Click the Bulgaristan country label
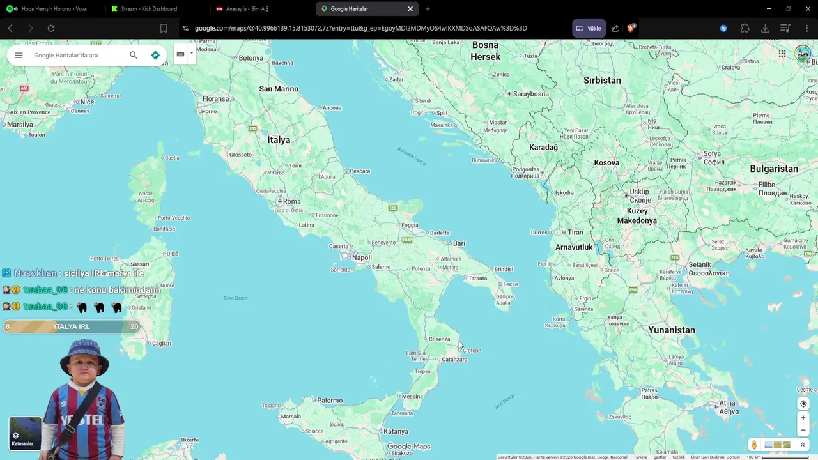This screenshot has width=818, height=460. point(774,169)
